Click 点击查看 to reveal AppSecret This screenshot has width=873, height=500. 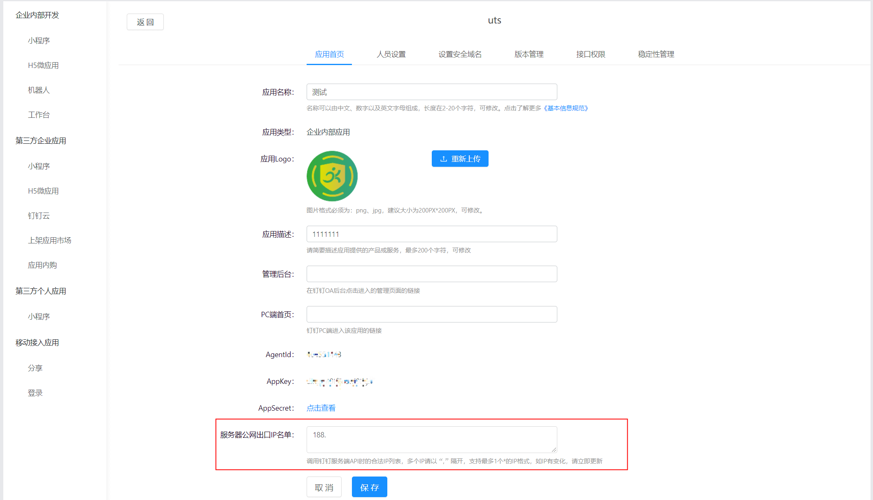pyautogui.click(x=321, y=408)
